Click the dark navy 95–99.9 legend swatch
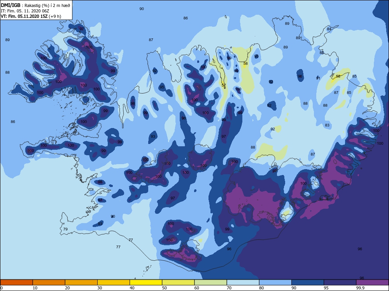389x291 pixels. pos(340,282)
